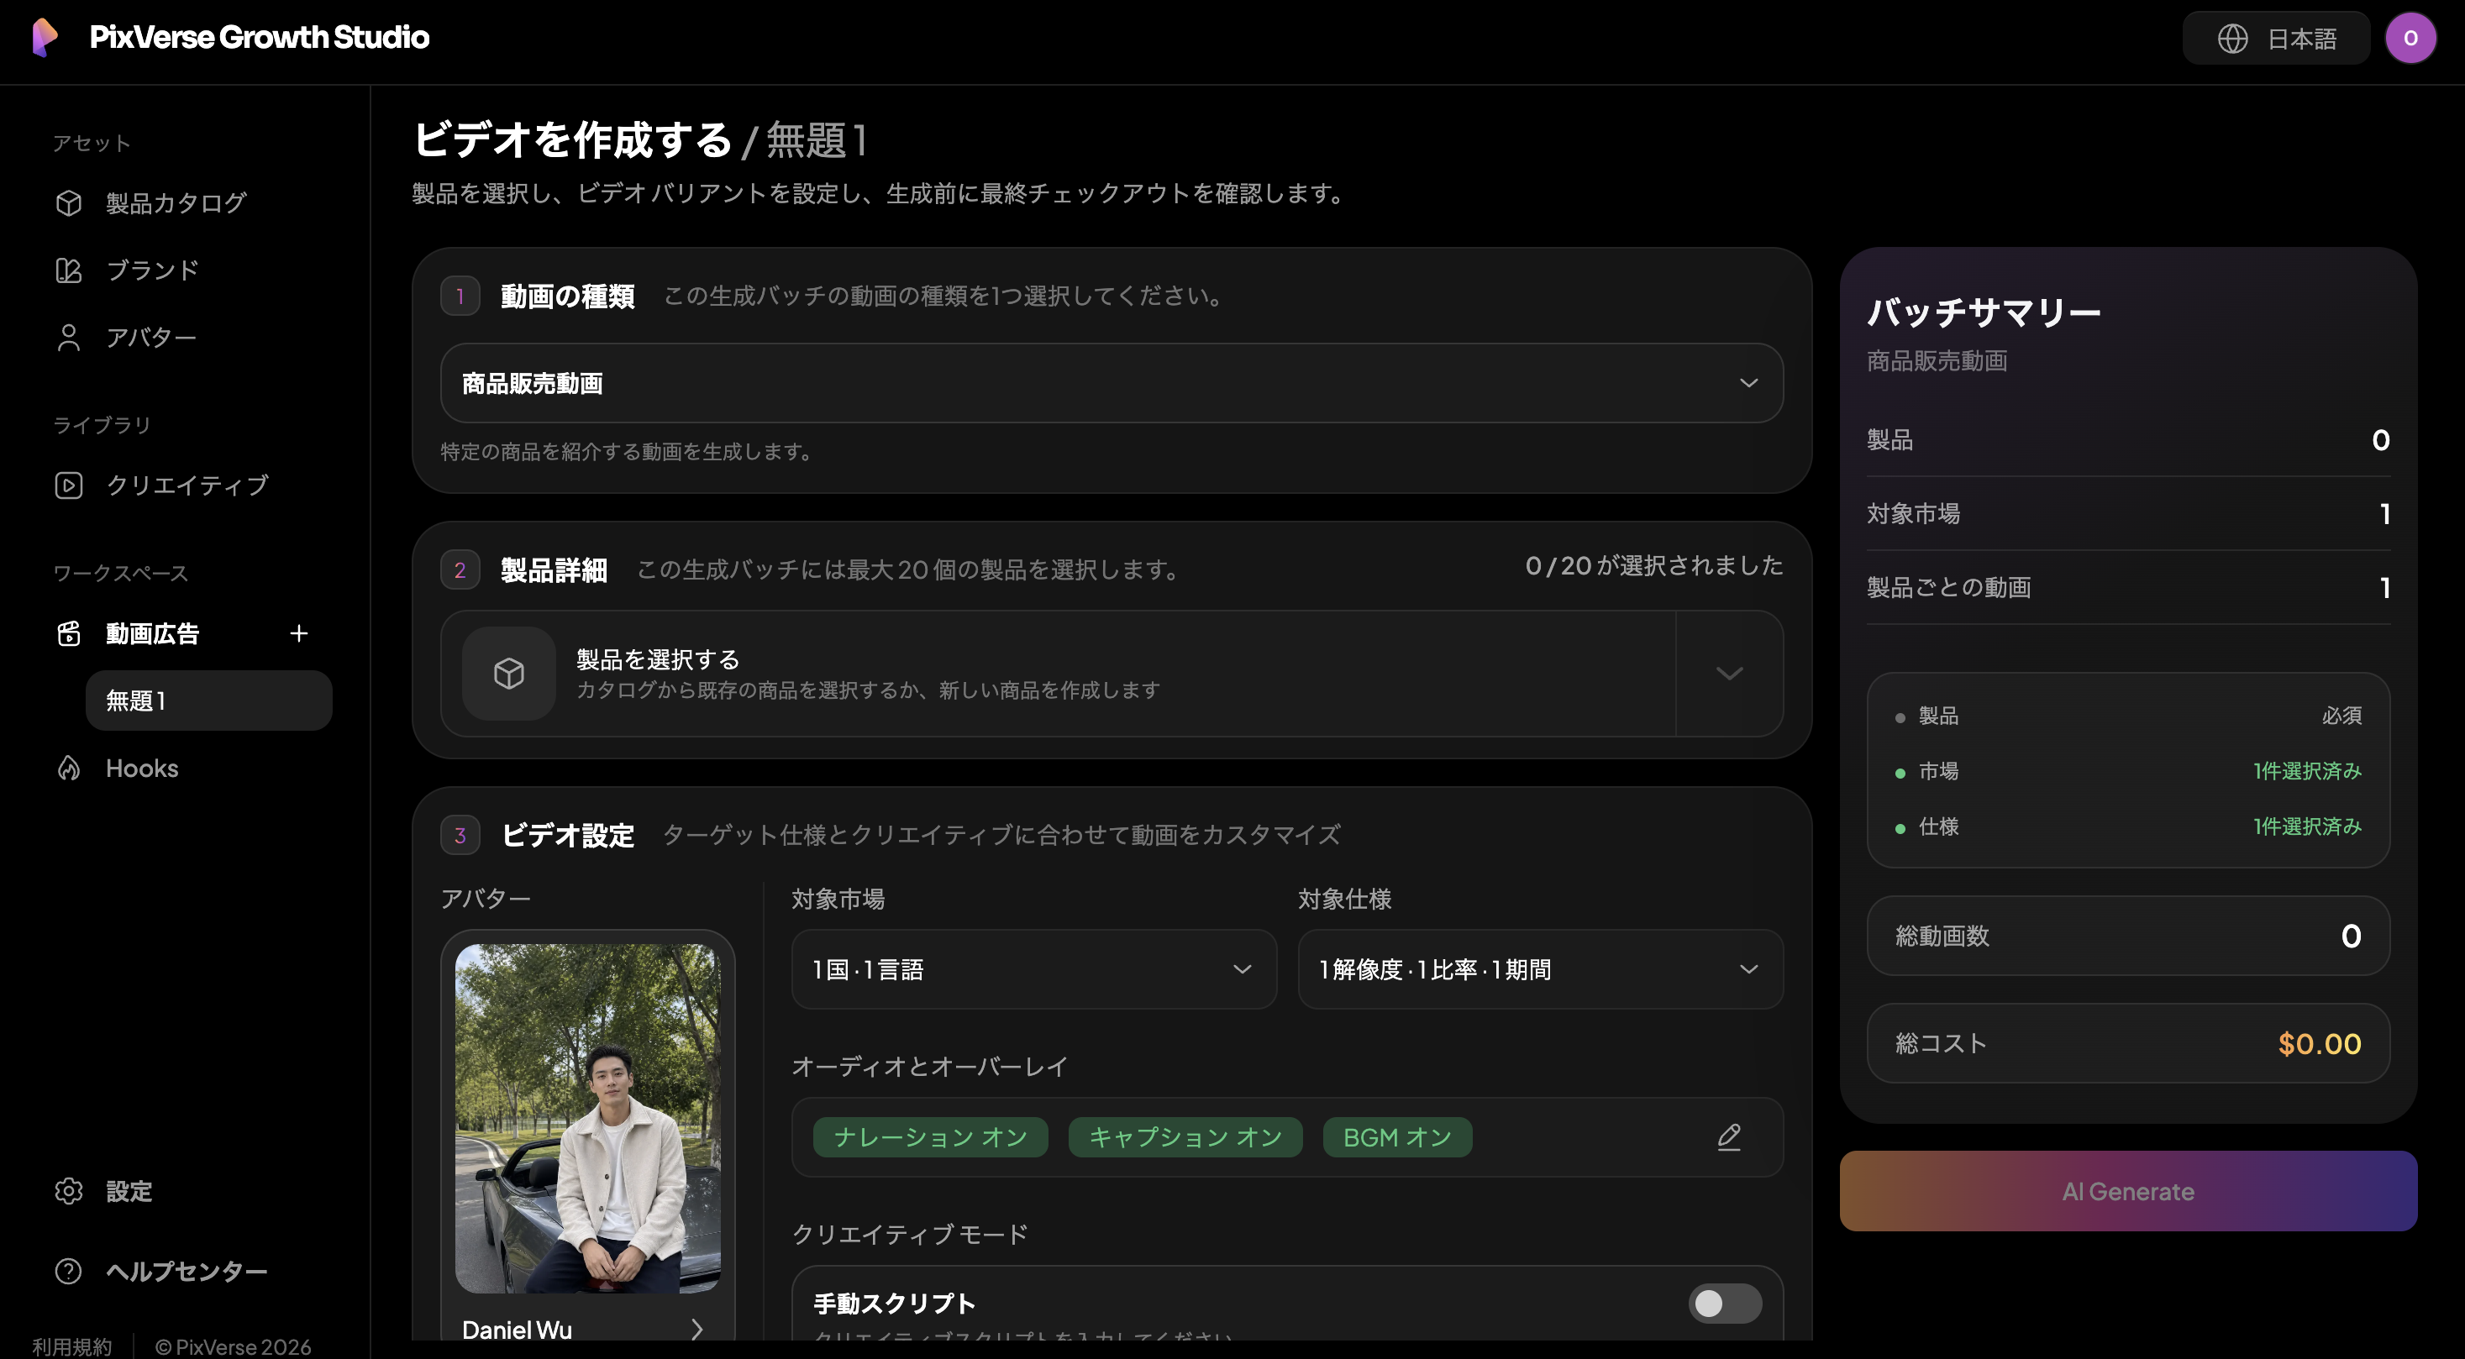
Task: Click step number 3 badge for ビデオ設定
Action: click(460, 835)
